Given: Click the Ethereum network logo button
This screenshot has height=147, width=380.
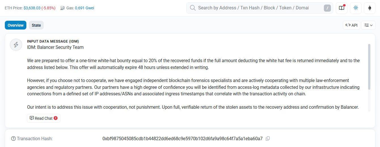Looking at the screenshot, I should [x=370, y=8].
